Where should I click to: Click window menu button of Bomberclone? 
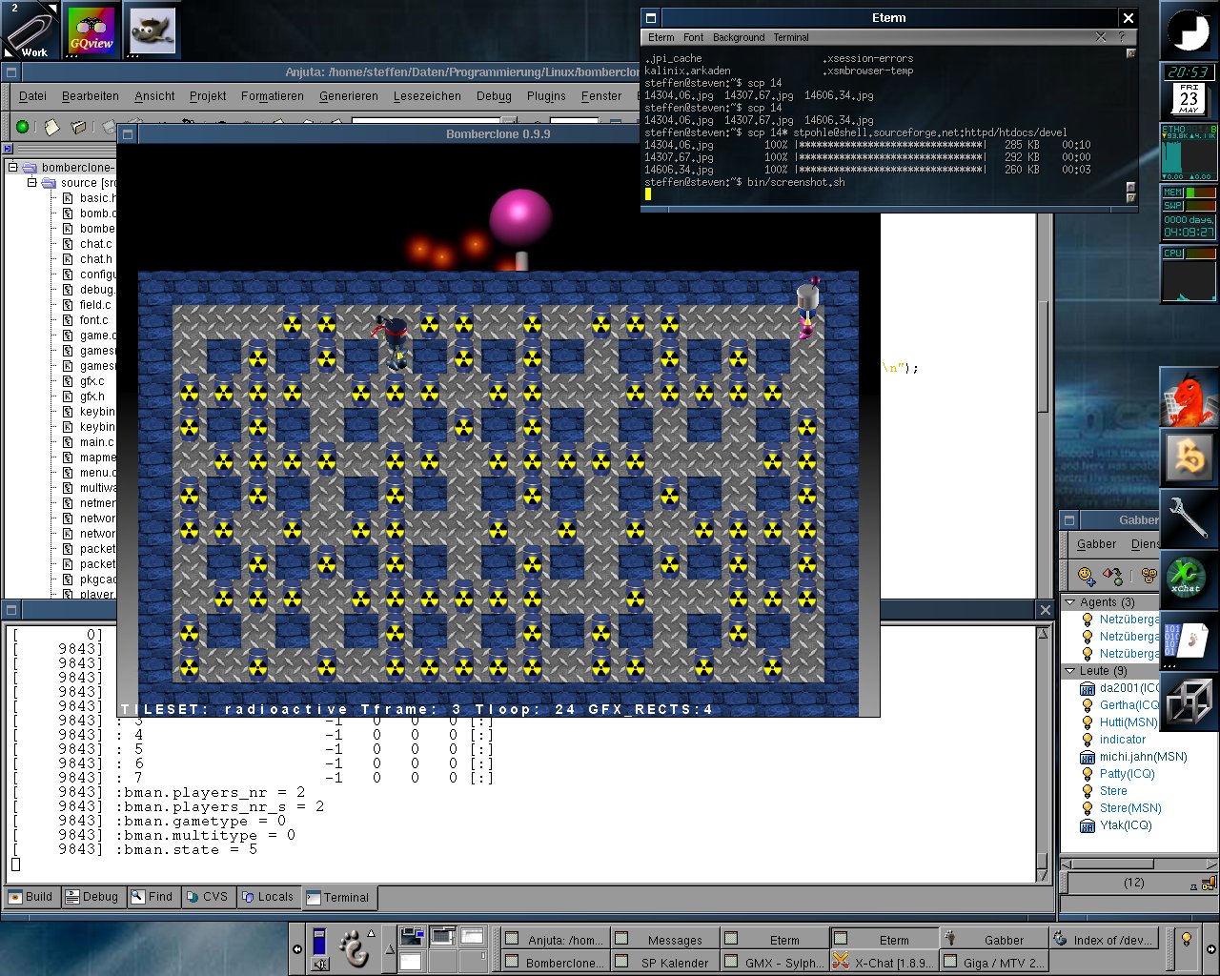click(128, 134)
